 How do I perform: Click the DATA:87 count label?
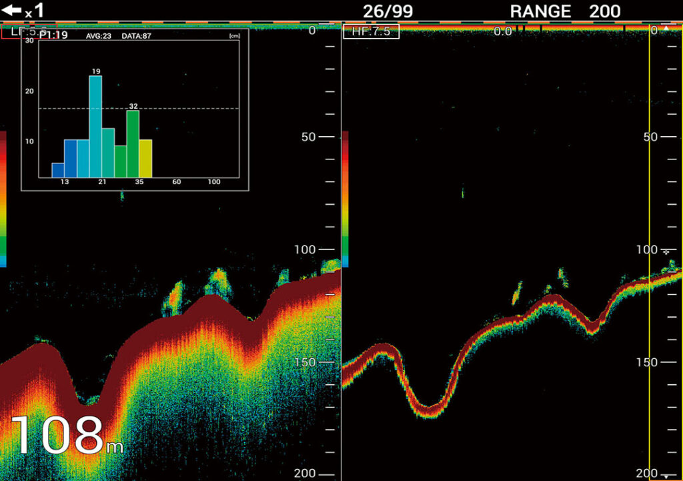tap(136, 36)
